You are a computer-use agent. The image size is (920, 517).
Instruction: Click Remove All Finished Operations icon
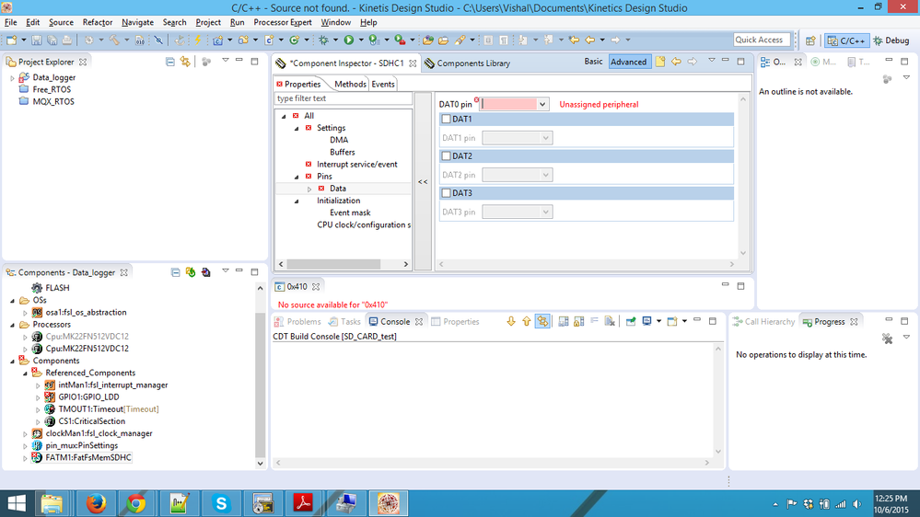[887, 339]
